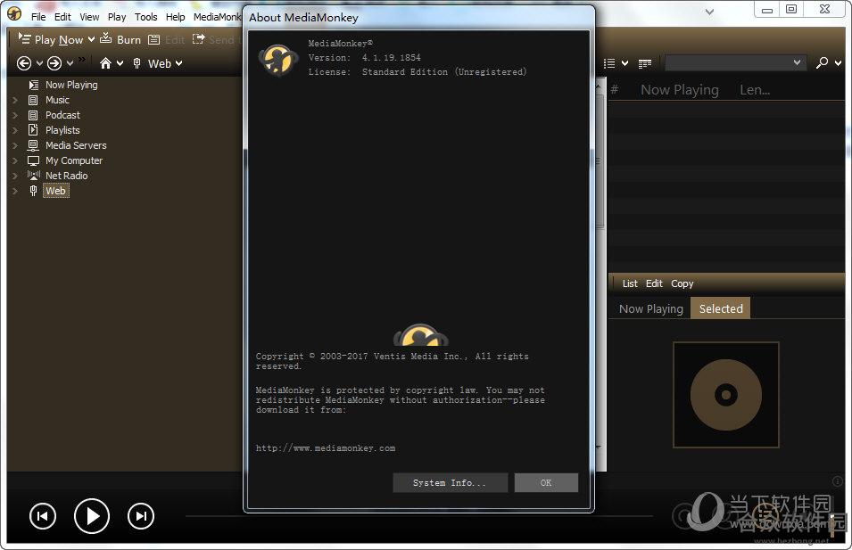Image resolution: width=852 pixels, height=550 pixels.
Task: Click the Send to toolbar icon
Action: [198, 39]
